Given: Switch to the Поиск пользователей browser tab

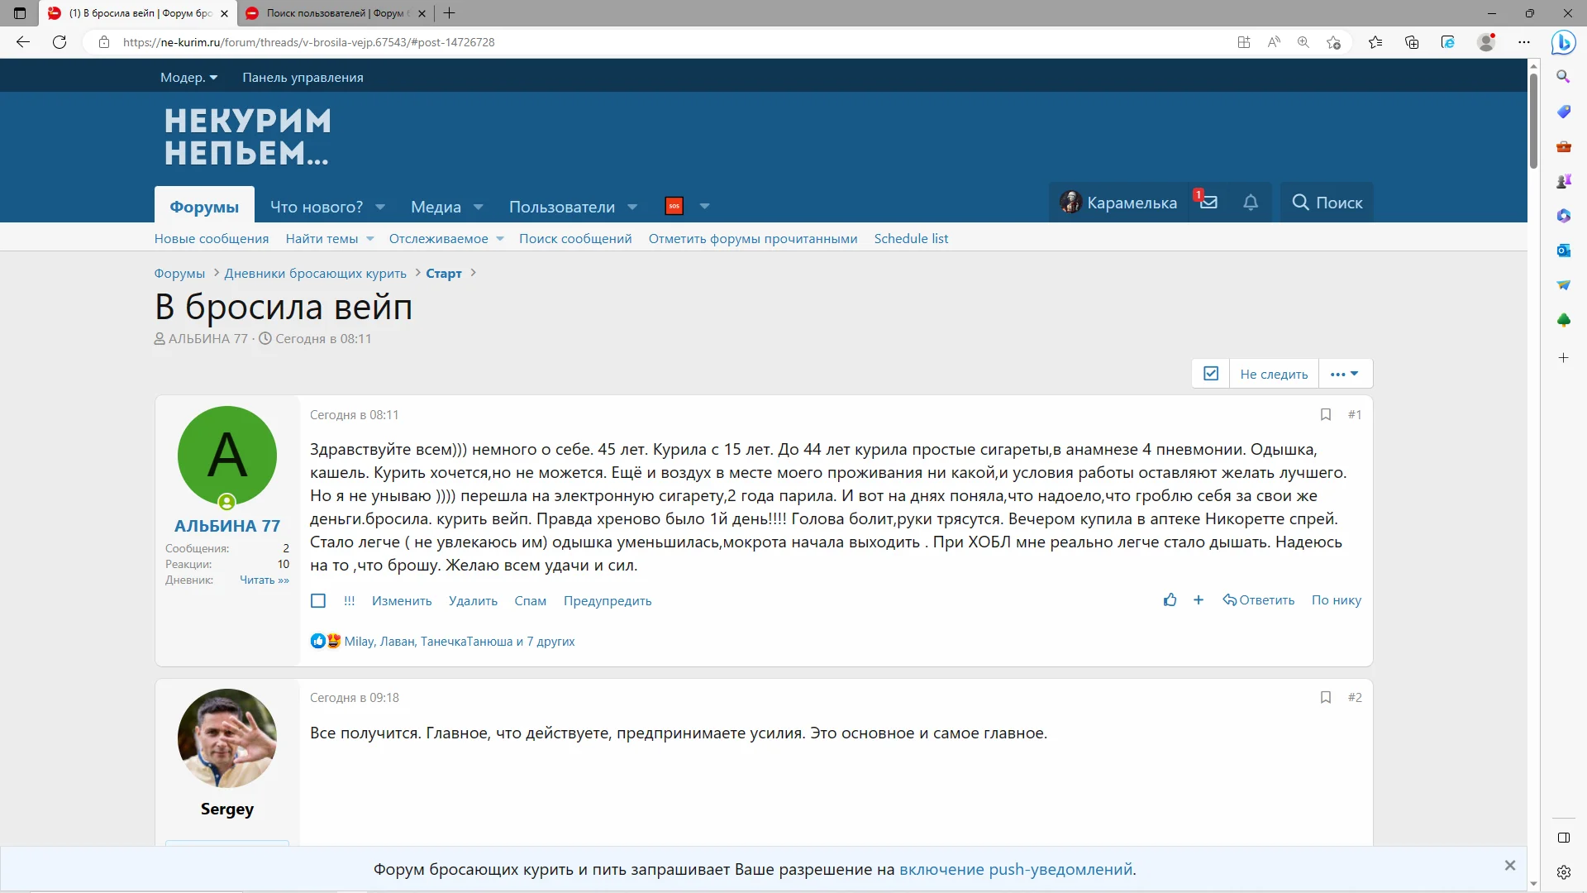Looking at the screenshot, I should point(335,13).
